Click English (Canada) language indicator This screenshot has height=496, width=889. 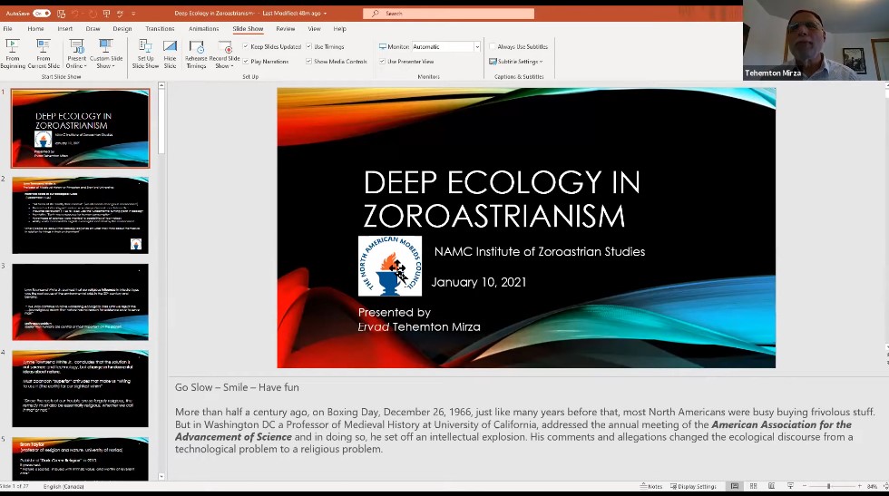tap(63, 486)
